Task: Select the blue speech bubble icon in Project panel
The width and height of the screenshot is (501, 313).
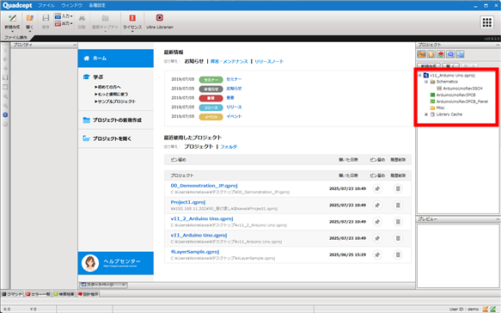Action: pyautogui.click(x=450, y=55)
